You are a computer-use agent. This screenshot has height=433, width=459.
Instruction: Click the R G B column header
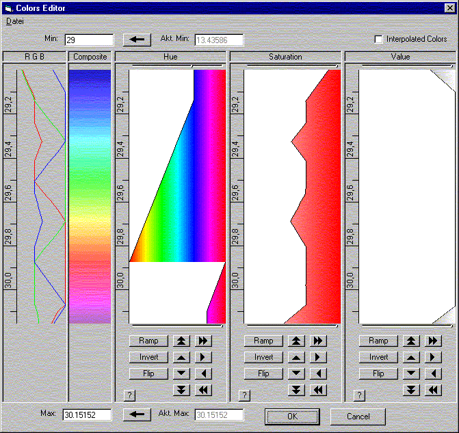[x=34, y=57]
